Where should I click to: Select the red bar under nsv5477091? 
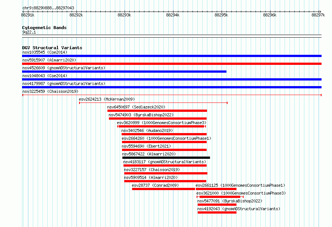tap(217, 205)
